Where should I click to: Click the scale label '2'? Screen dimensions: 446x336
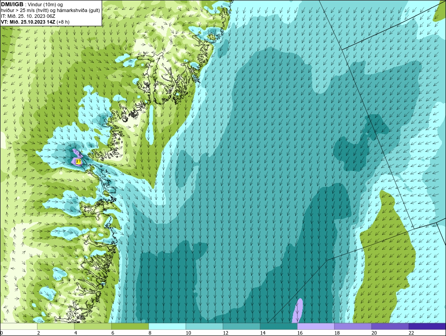pyautogui.click(x=38, y=333)
